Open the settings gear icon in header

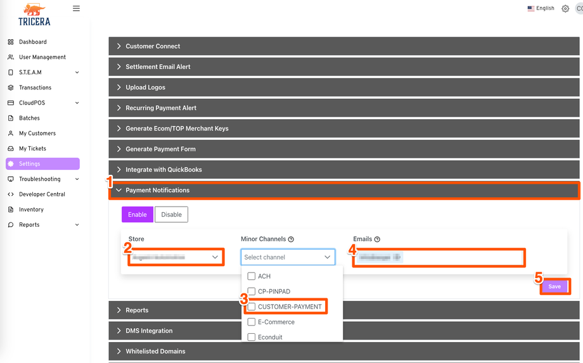click(565, 9)
